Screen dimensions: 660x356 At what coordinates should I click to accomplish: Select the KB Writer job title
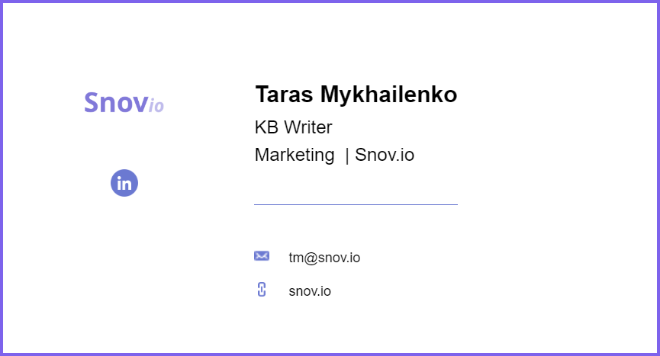(294, 127)
